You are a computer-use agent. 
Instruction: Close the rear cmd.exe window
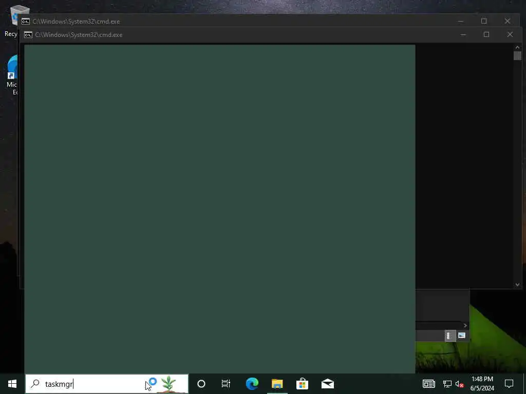click(x=507, y=21)
